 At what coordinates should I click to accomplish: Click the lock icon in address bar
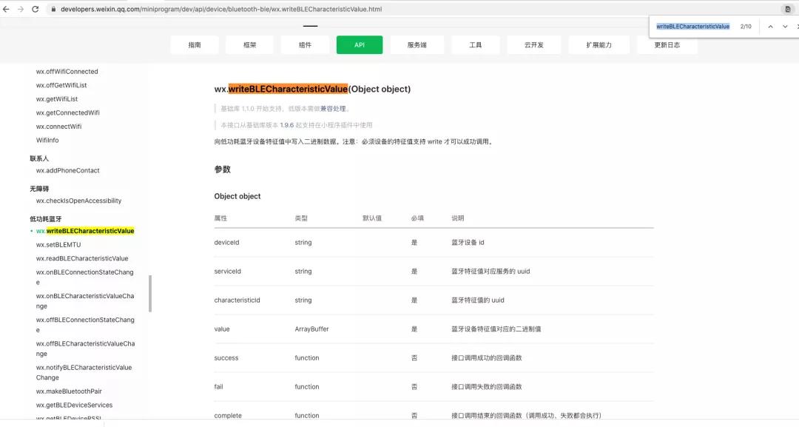tap(53, 10)
